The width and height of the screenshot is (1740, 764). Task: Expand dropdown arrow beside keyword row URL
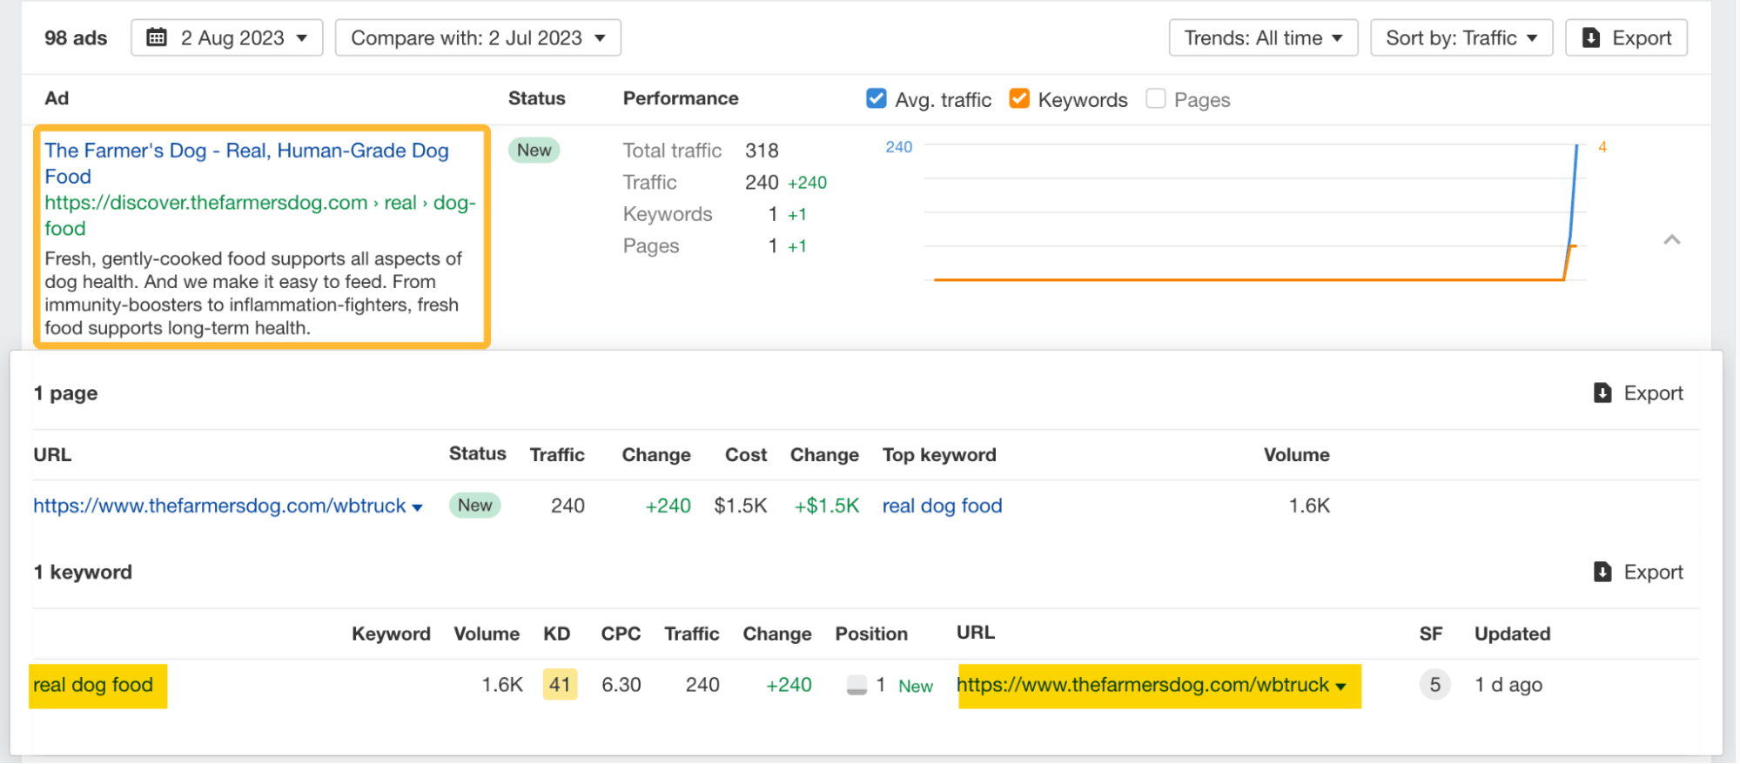pos(1340,687)
